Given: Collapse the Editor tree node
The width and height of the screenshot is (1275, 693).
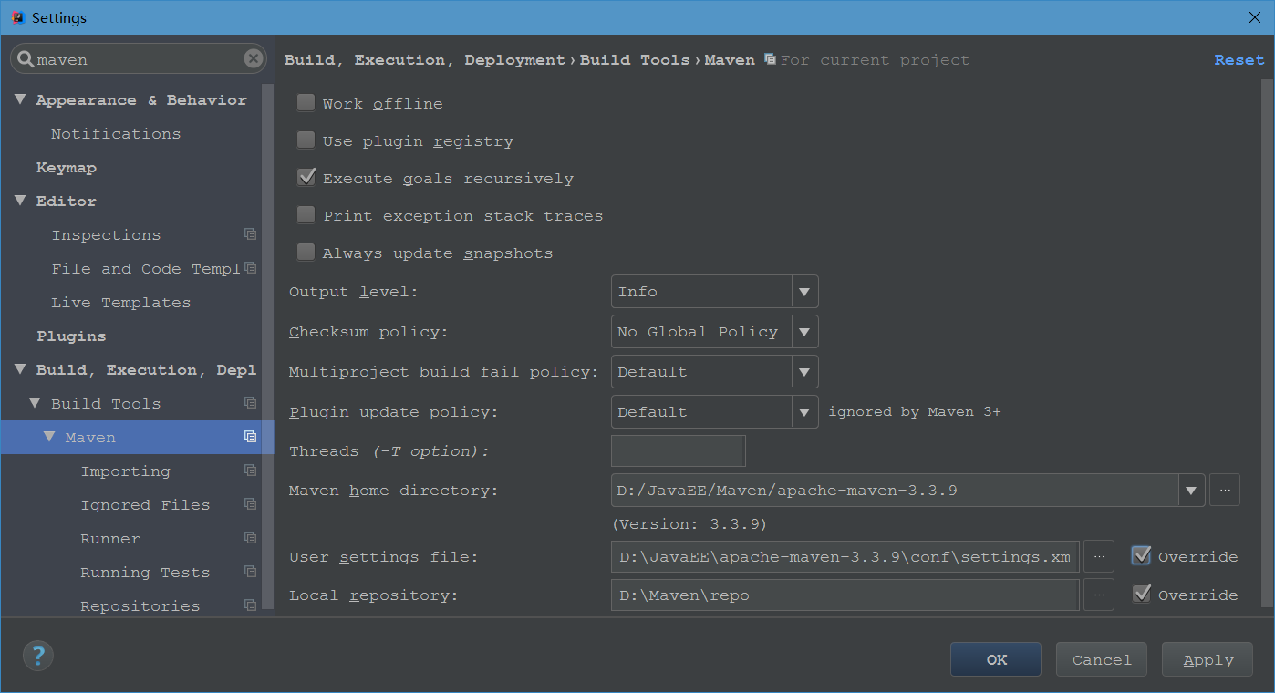Looking at the screenshot, I should click(x=21, y=201).
